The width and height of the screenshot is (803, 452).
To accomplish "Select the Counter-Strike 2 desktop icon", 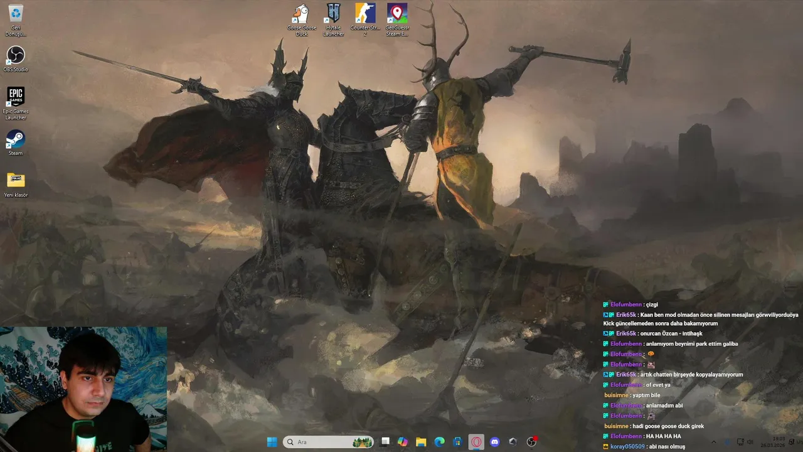I will (365, 19).
